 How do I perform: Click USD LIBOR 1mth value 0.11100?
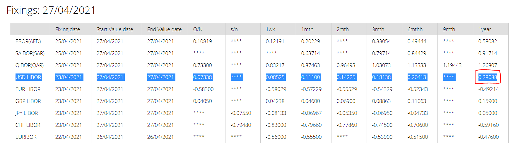point(310,77)
